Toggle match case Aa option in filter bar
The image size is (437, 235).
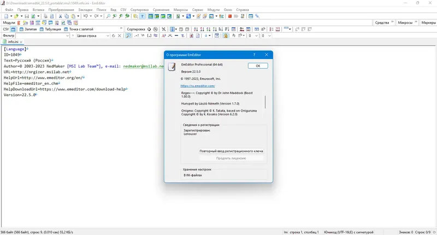pyautogui.click(x=163, y=36)
